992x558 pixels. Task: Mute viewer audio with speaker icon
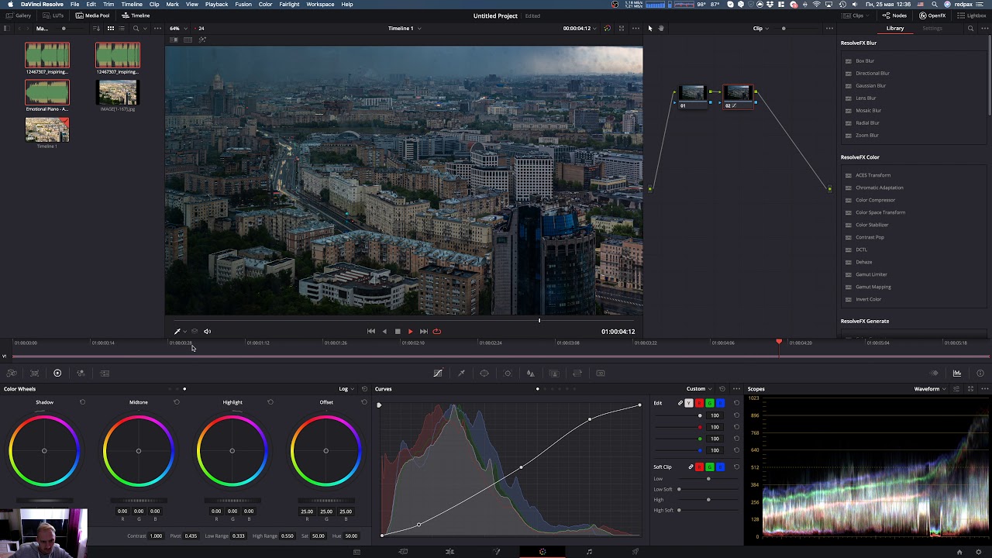pyautogui.click(x=207, y=332)
